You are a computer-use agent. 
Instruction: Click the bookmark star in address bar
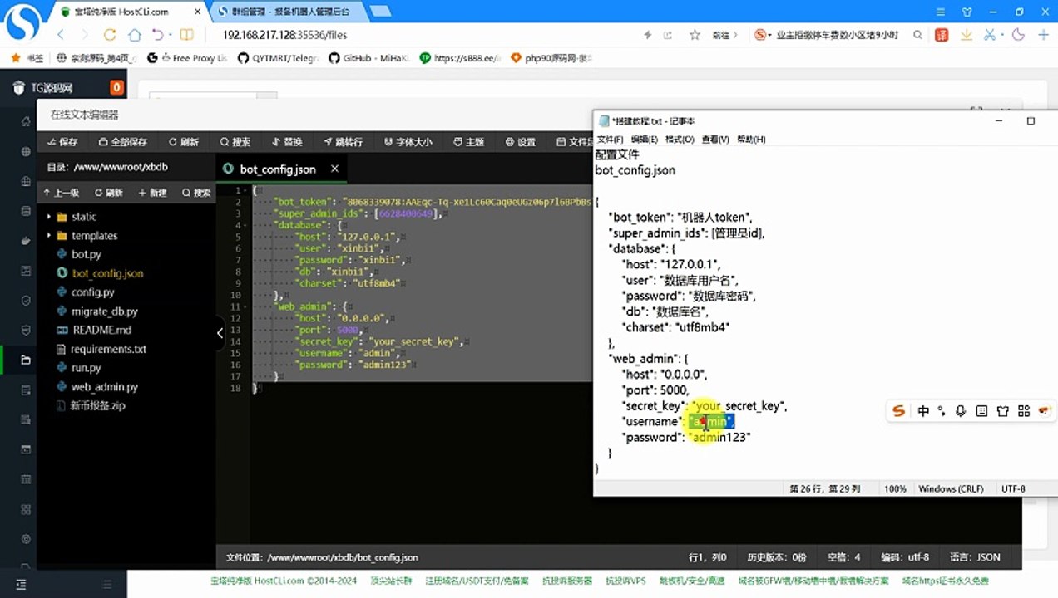pyautogui.click(x=695, y=35)
